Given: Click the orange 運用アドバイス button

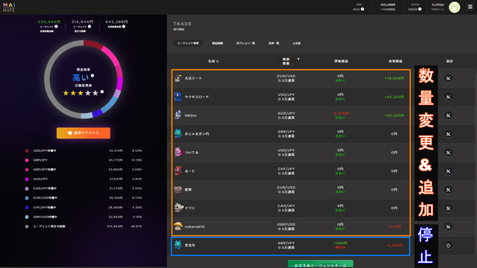Looking at the screenshot, I should (83, 133).
